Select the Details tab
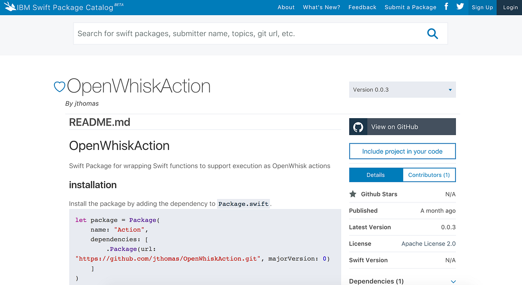Screen dimensions: 522x285 click(x=376, y=175)
